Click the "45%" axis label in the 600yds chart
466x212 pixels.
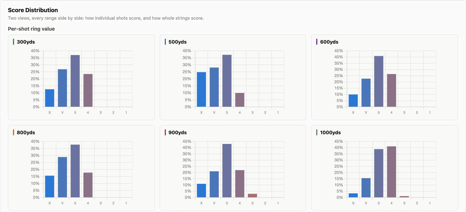pyautogui.click(x=339, y=51)
